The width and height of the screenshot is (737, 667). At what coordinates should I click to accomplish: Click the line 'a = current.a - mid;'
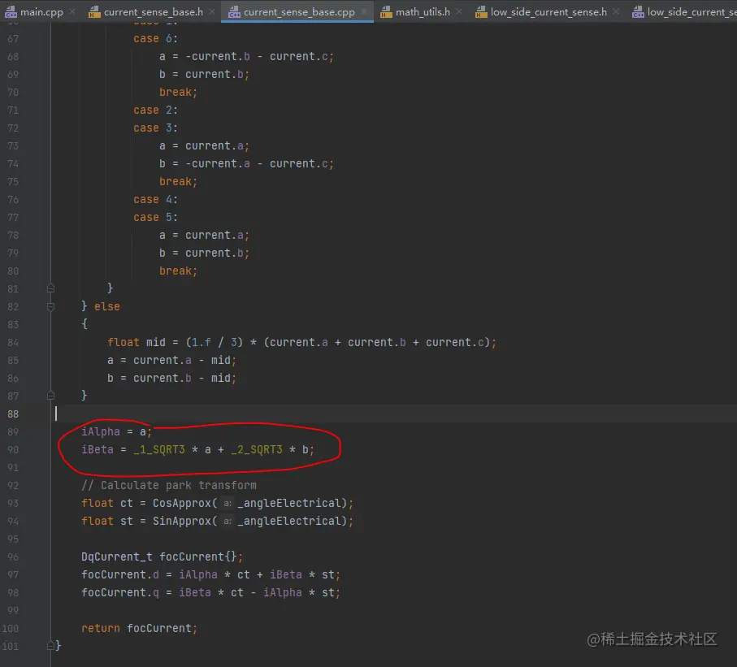[x=171, y=360]
